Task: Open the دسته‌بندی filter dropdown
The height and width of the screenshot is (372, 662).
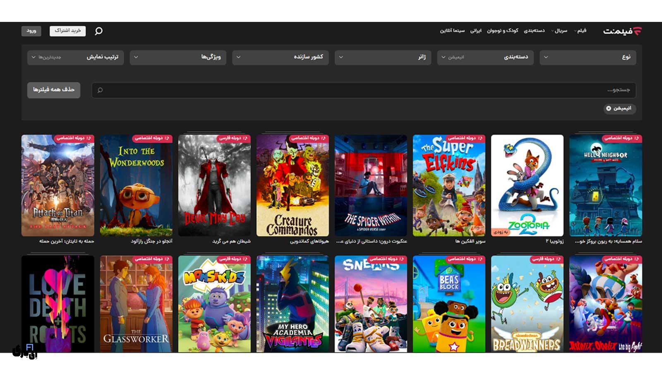Action: pyautogui.click(x=485, y=57)
